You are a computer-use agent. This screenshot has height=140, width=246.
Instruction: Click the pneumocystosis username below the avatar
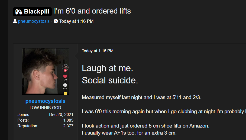click(x=45, y=101)
